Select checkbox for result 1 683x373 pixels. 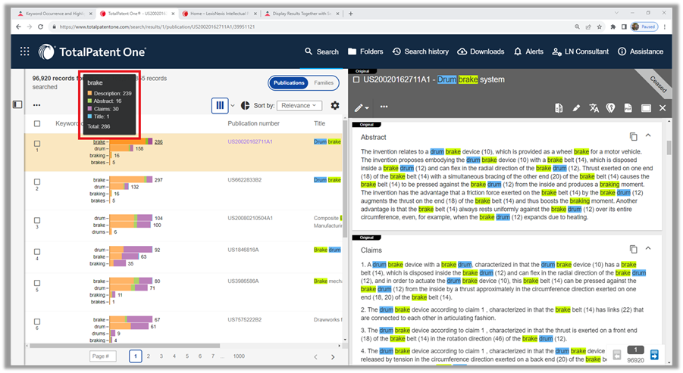click(x=37, y=144)
